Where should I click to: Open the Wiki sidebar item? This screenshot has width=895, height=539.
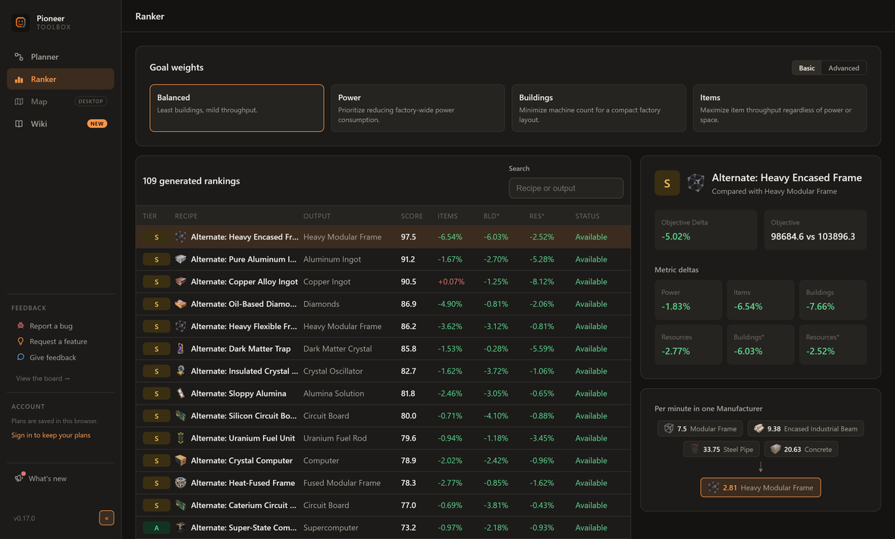tap(61, 124)
